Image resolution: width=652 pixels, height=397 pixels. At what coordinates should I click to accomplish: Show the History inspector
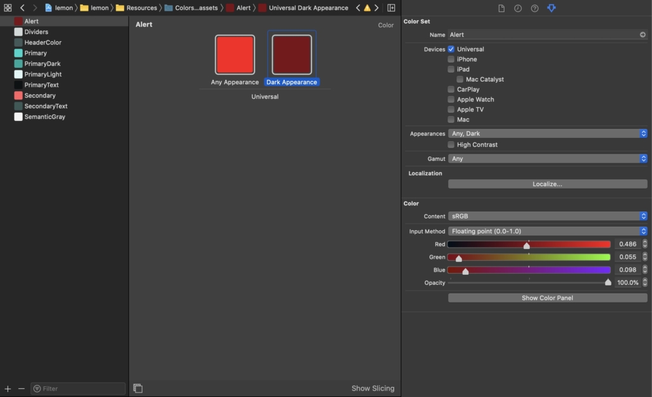(x=518, y=8)
